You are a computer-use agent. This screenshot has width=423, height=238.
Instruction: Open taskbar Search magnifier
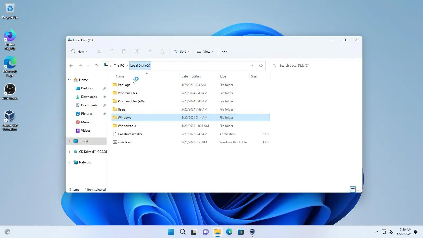(x=183, y=232)
